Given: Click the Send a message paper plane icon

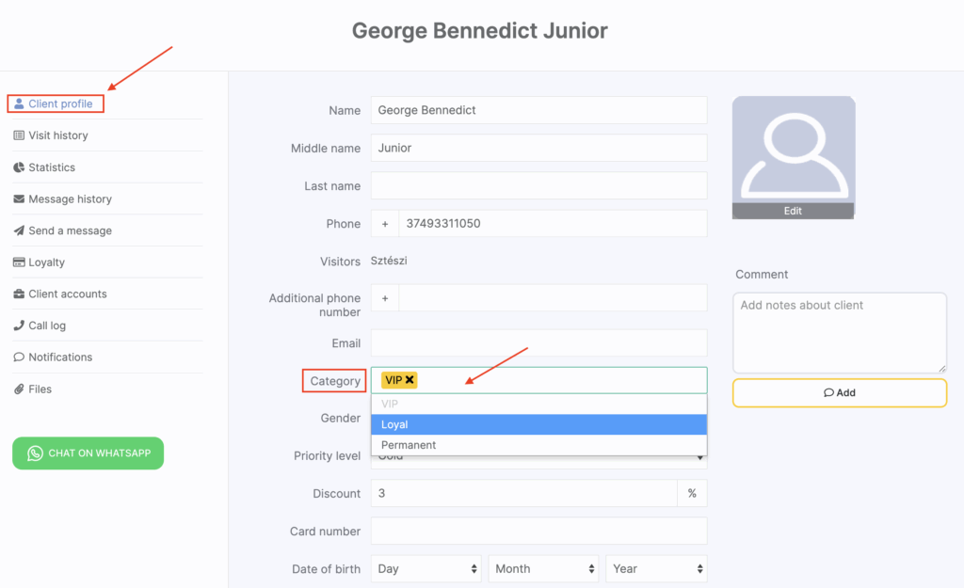Looking at the screenshot, I should point(19,230).
